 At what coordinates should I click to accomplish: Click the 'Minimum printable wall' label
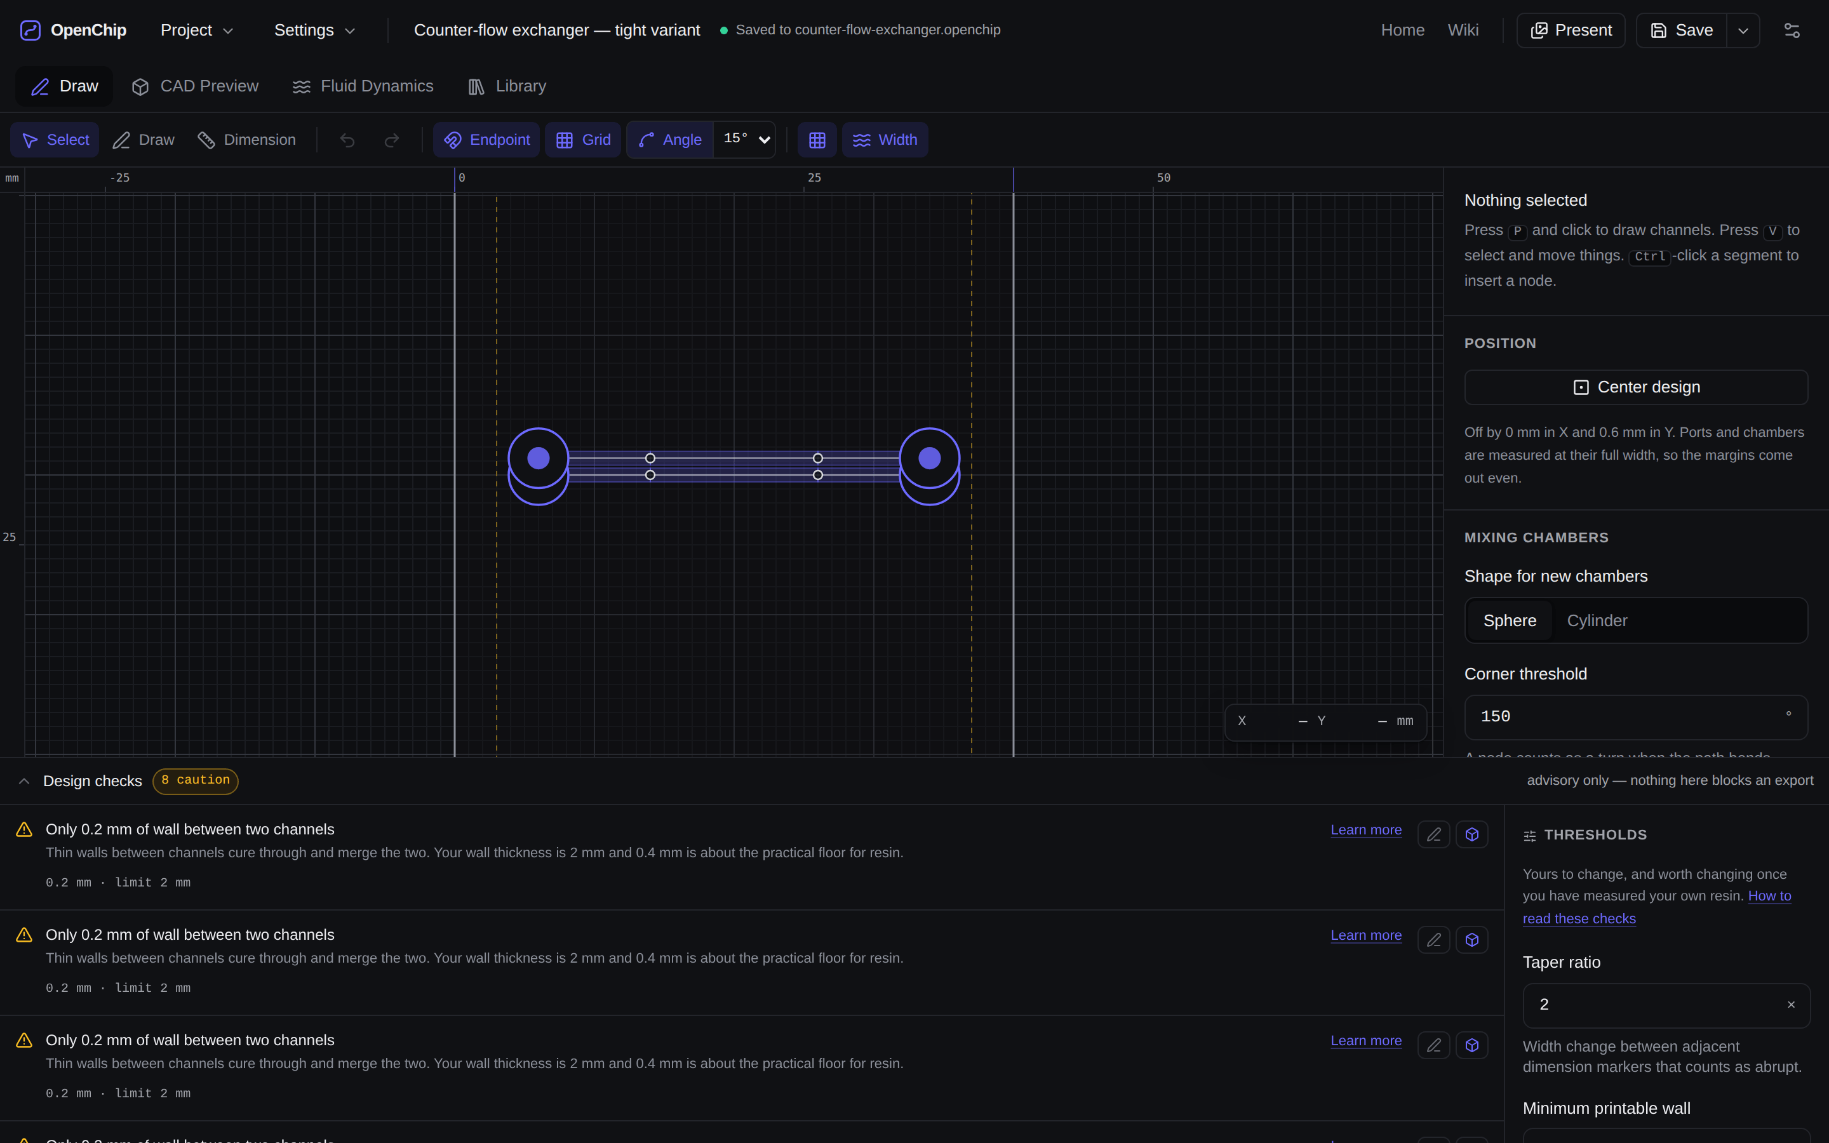(1606, 1108)
